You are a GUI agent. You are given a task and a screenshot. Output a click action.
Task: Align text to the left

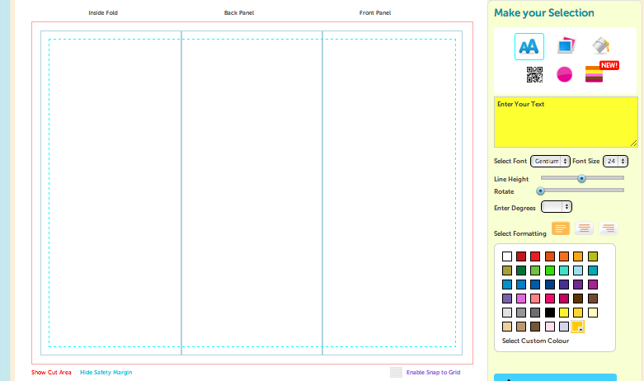coord(561,228)
